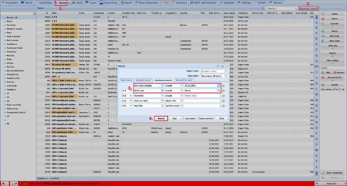Click the Search button in dialog
Screen dimensions: 347x186
coord(161,118)
